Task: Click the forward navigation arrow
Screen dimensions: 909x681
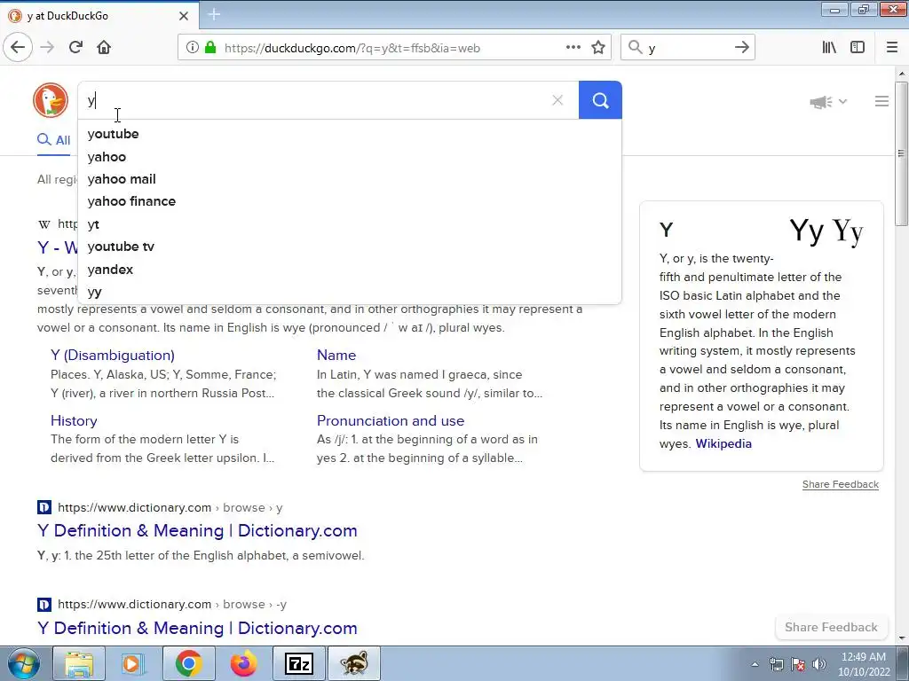Action: [x=47, y=48]
